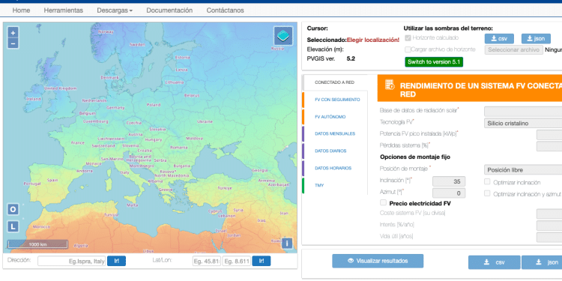Toggle Cargar archivo de horizonte checkbox

(x=408, y=49)
